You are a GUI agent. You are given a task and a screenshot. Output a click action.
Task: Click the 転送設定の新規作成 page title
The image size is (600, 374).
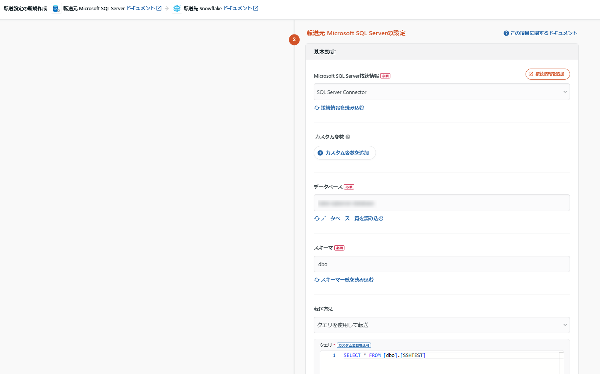[x=25, y=8]
